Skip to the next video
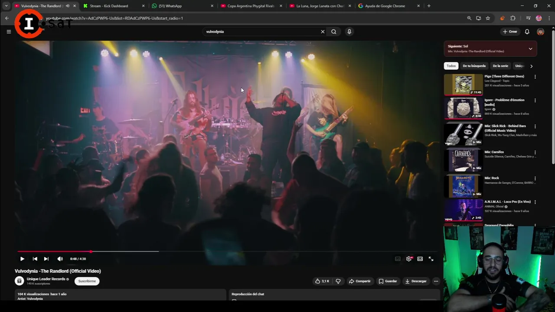Image resolution: width=555 pixels, height=312 pixels. tap(46, 259)
